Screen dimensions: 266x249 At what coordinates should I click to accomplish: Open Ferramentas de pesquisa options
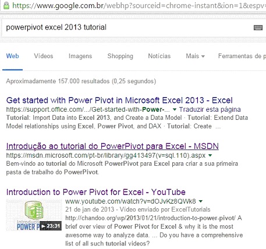tap(242, 56)
